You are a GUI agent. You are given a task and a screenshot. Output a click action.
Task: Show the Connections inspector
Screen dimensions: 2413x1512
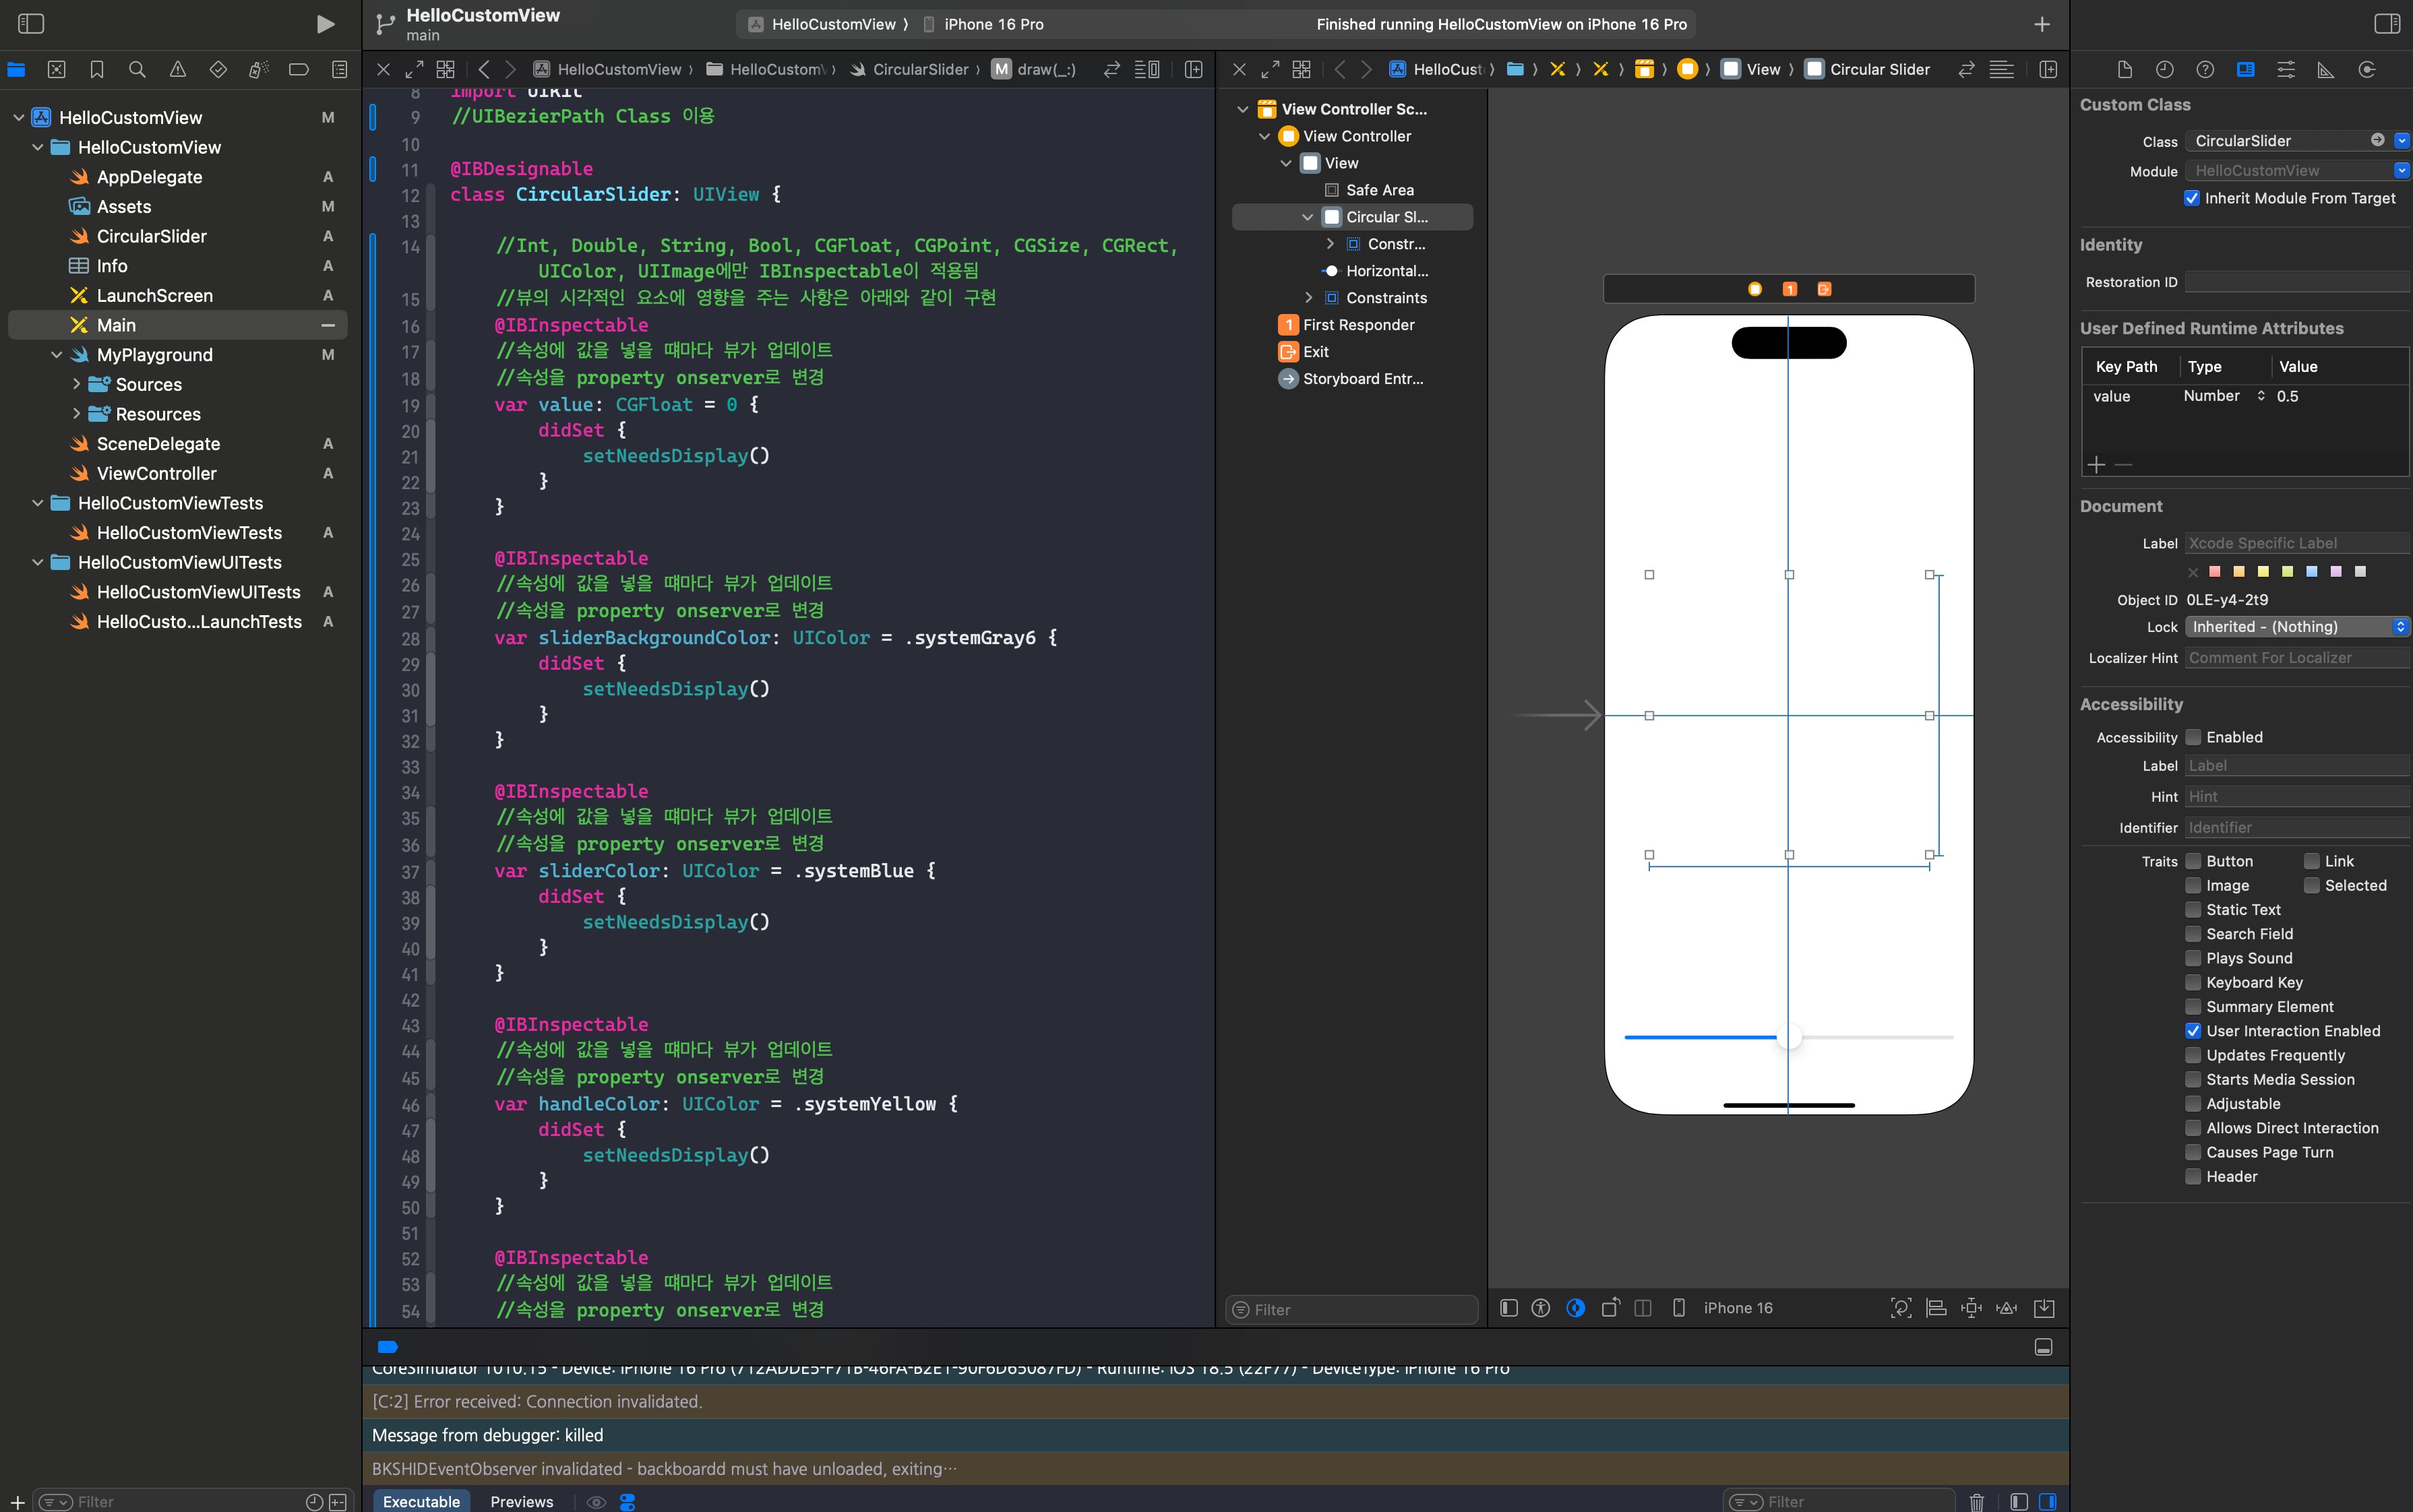[x=2366, y=70]
